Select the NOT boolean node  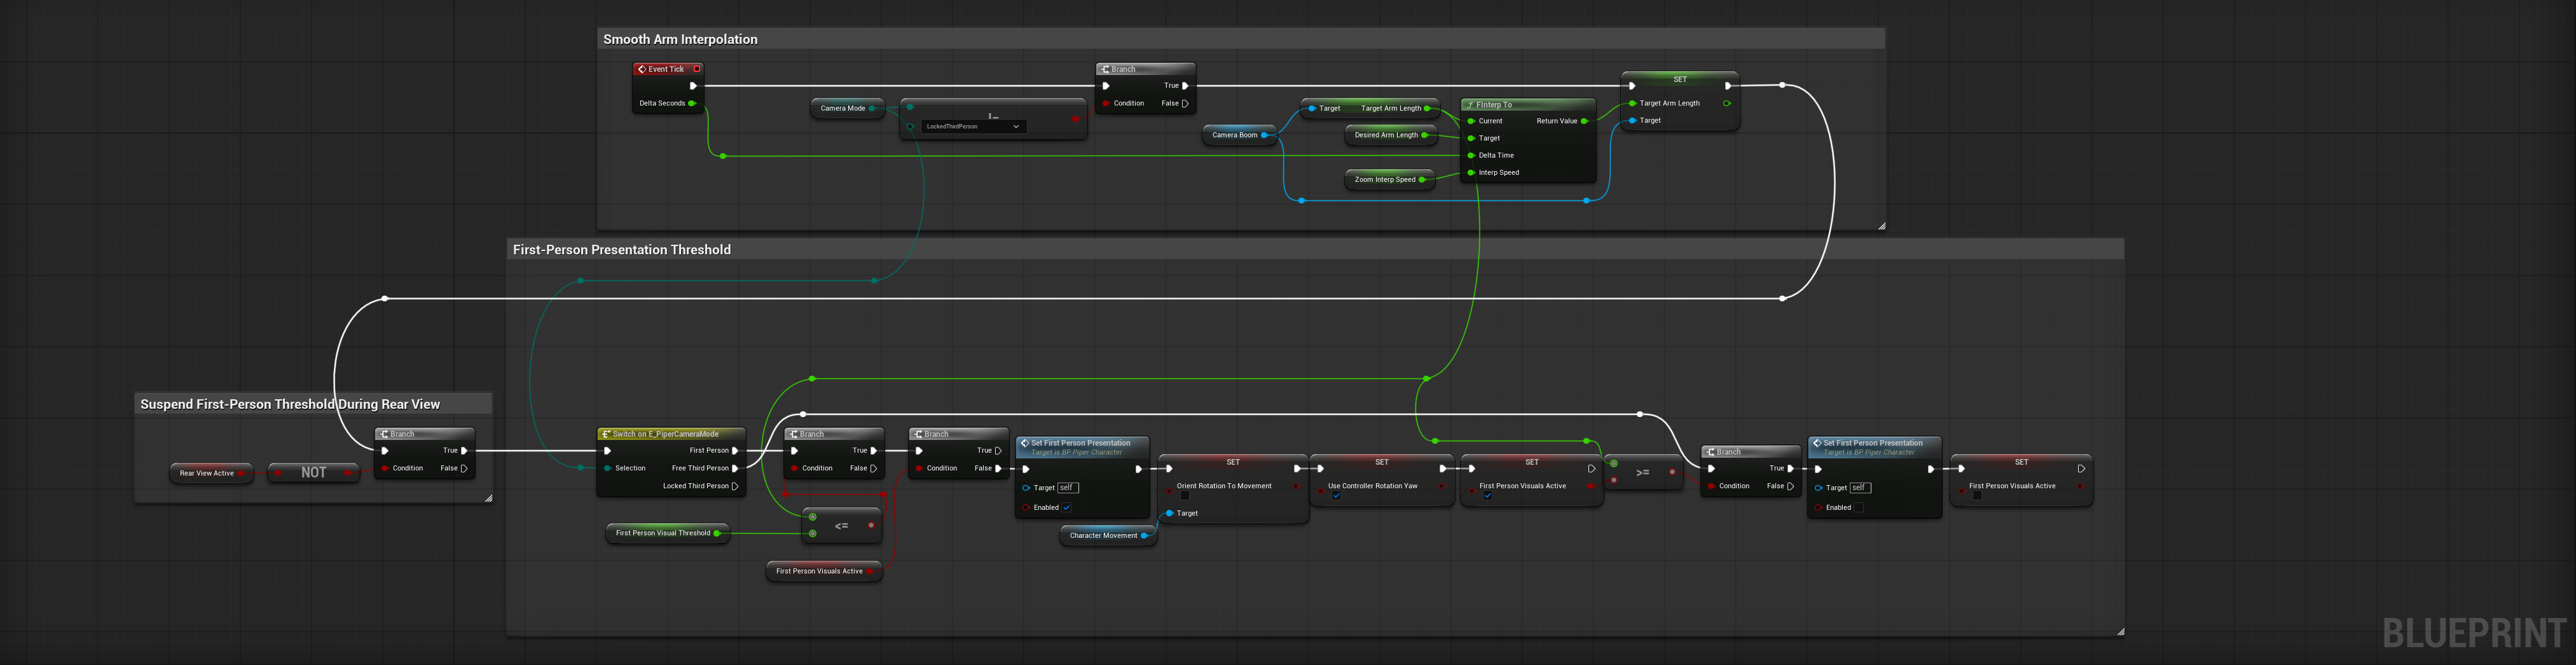[x=314, y=473]
